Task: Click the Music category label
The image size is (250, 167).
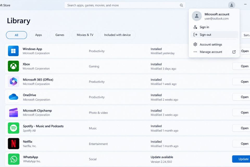Action: coord(93,128)
